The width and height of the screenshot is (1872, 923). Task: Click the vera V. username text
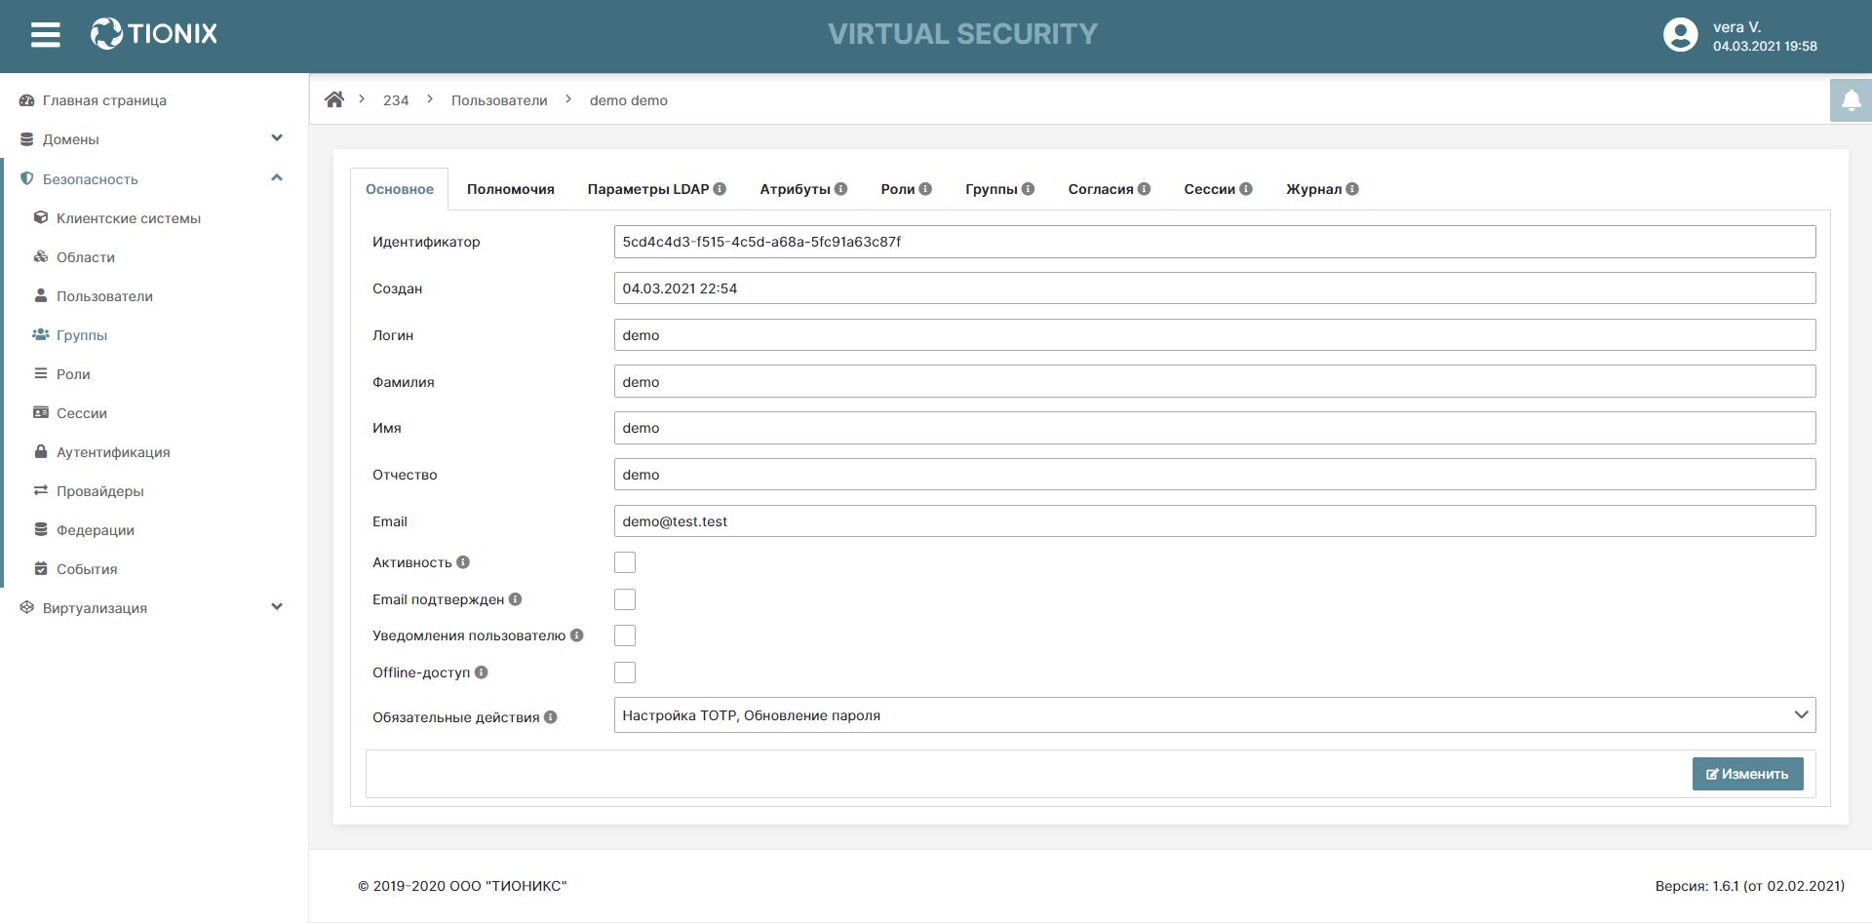pos(1737,27)
